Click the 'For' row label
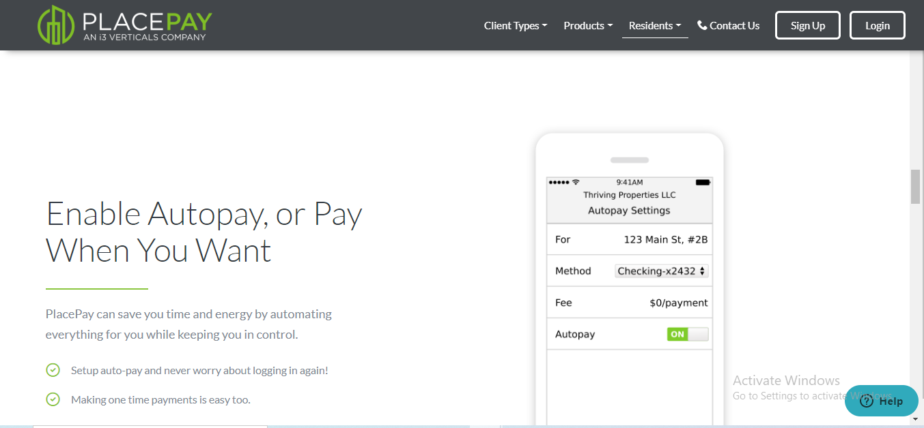The height and width of the screenshot is (428, 924). (x=563, y=239)
